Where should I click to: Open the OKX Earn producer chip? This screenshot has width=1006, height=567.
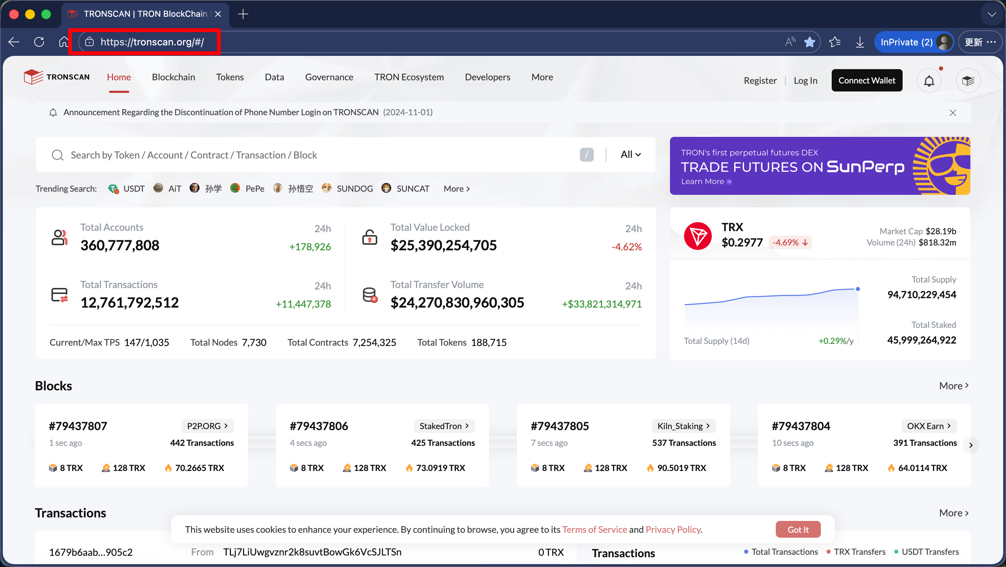[929, 426]
